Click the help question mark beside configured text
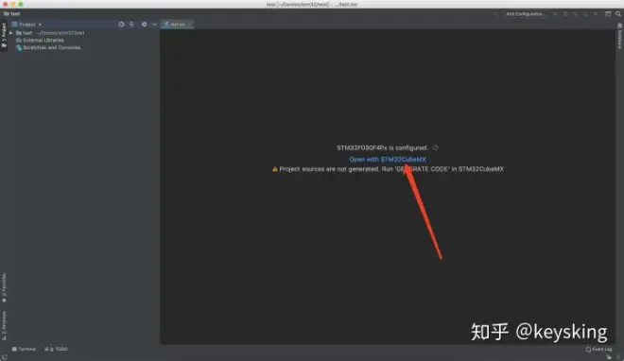Image resolution: width=624 pixels, height=361 pixels. [x=435, y=147]
